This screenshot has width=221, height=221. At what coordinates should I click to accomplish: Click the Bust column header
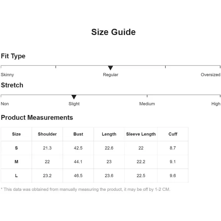coord(78,134)
